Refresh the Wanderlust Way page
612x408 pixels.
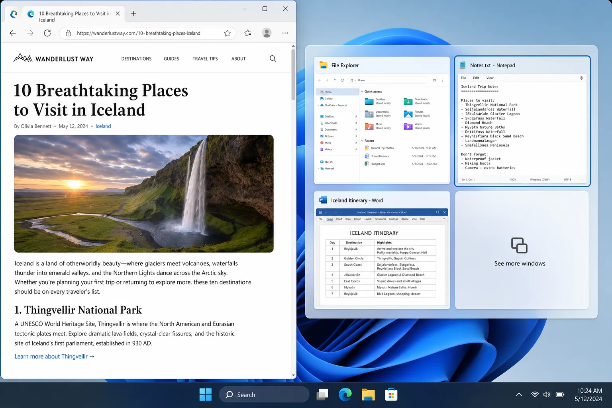47,33
